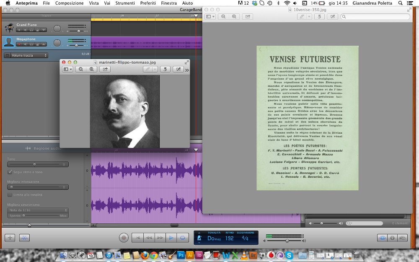The width and height of the screenshot is (419, 262).
Task: Click the highlight pen in 10venise-350.jpg window
Action: [x=302, y=17]
